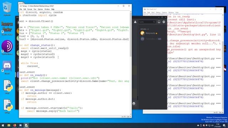
Task: Switch to Python IDLE in the taskbar
Action: [26, 126]
